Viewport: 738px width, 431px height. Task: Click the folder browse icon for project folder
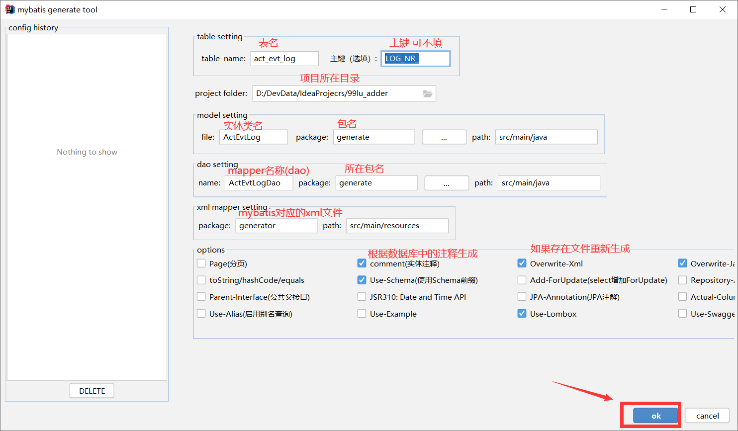pyautogui.click(x=428, y=93)
